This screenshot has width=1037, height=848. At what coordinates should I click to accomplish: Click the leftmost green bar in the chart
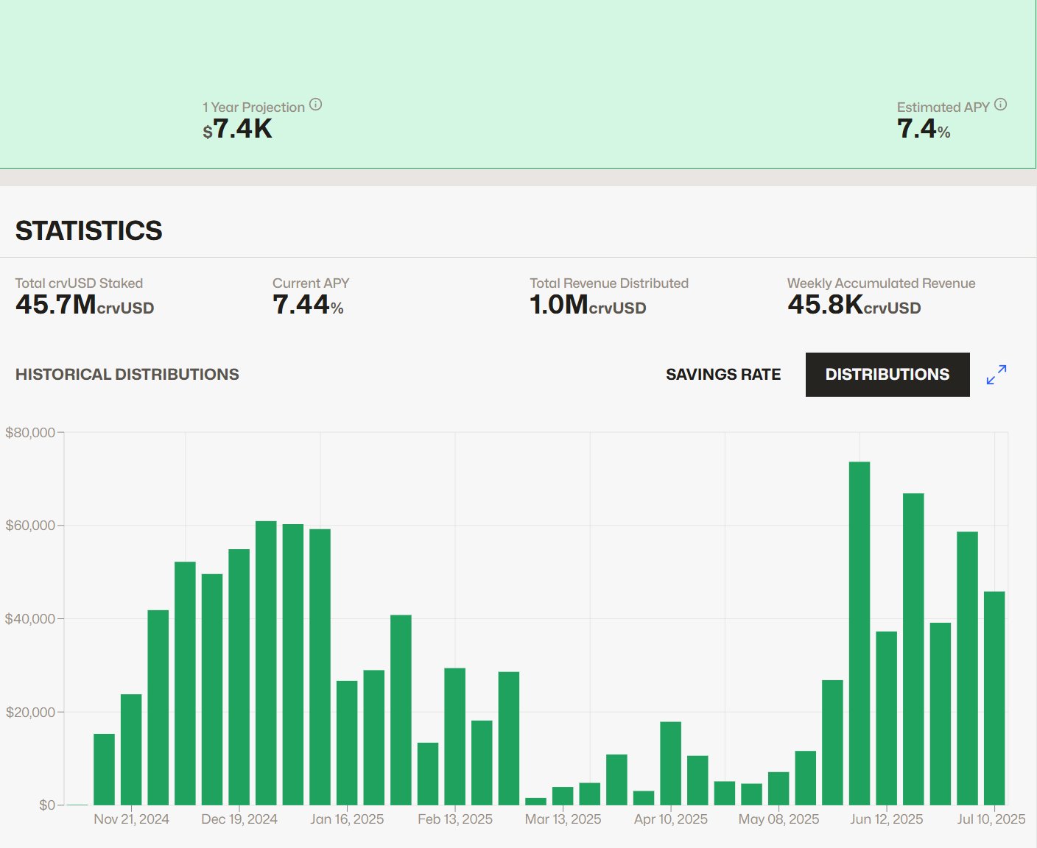click(x=104, y=769)
